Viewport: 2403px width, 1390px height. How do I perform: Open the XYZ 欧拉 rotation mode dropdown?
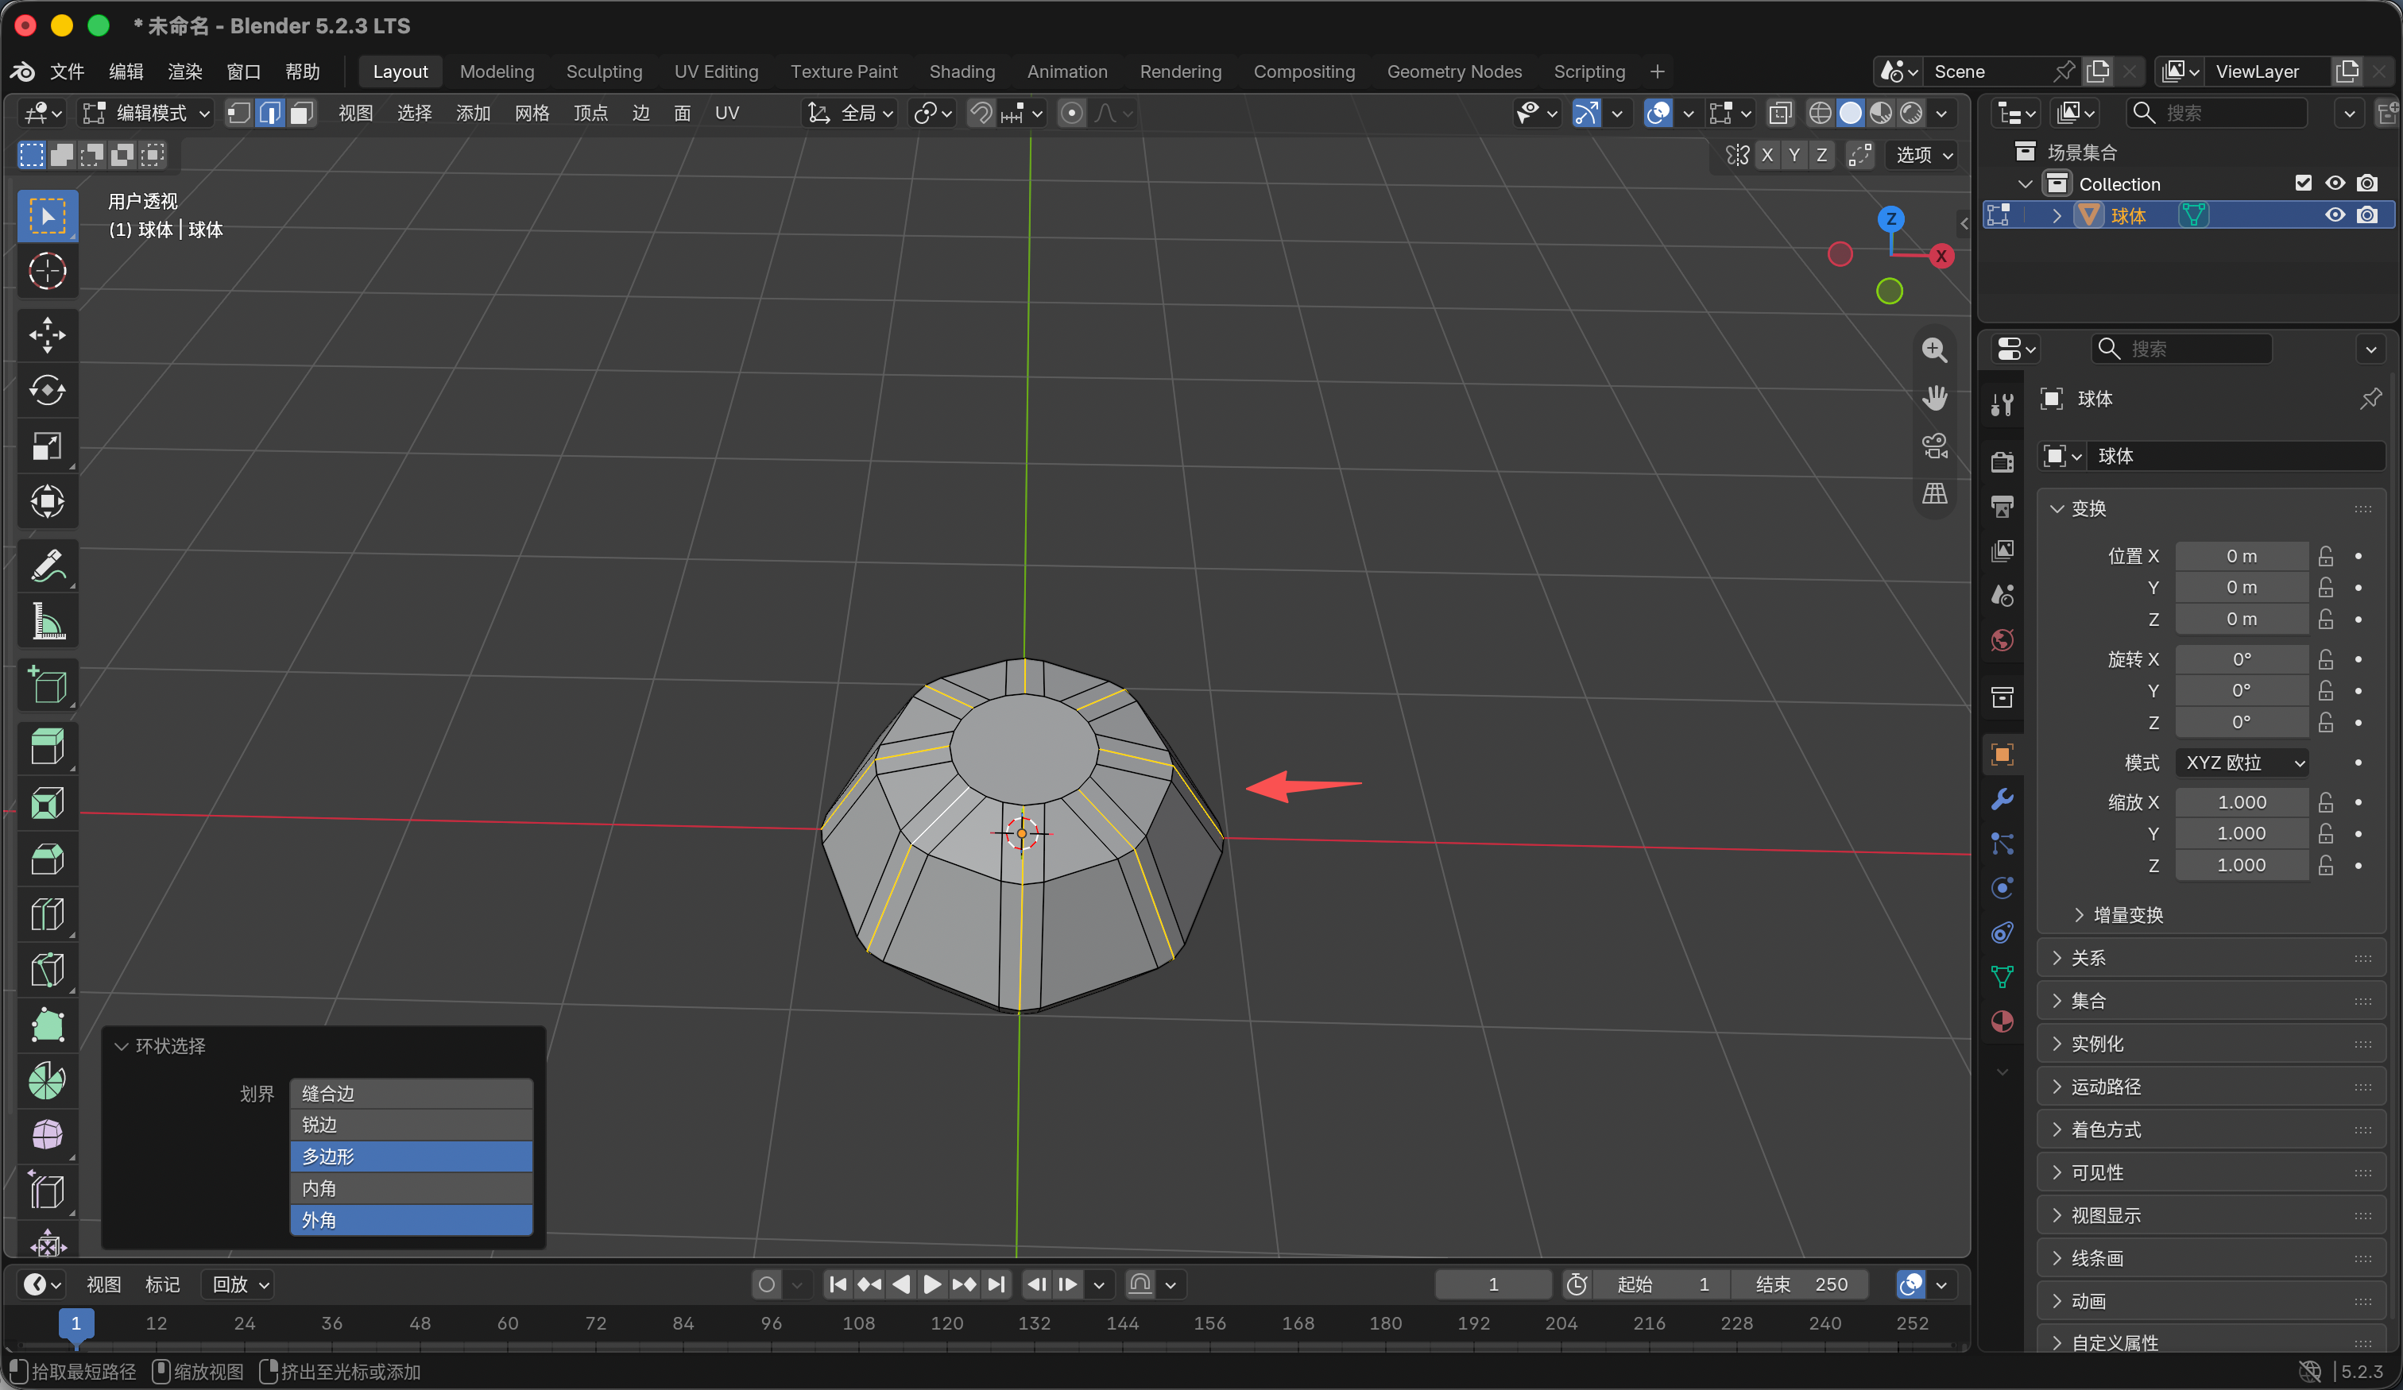(x=2242, y=763)
